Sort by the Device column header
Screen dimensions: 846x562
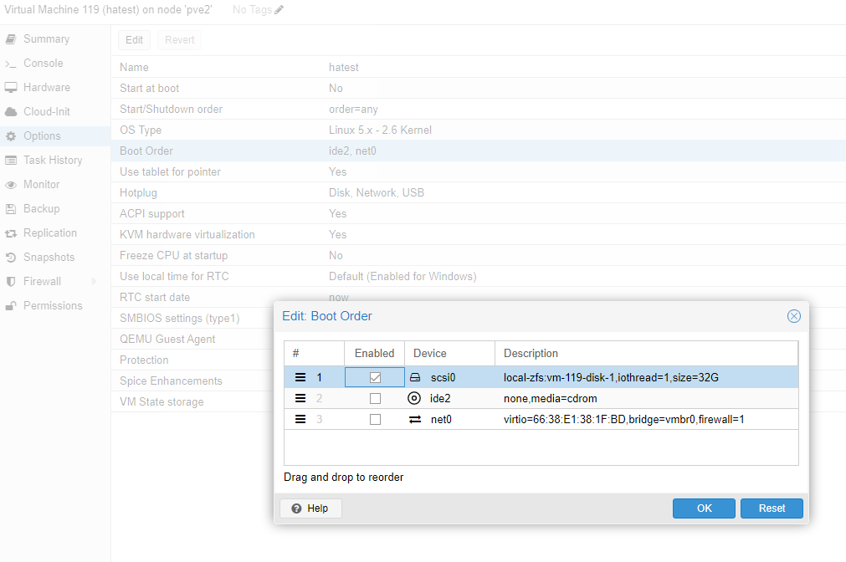(x=449, y=353)
